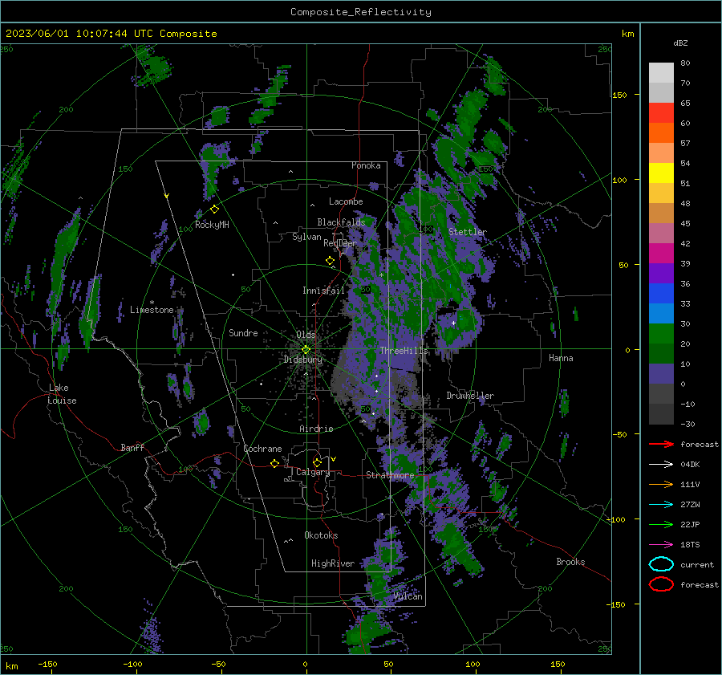Click the orange 111V arrow in legend

coord(661,484)
